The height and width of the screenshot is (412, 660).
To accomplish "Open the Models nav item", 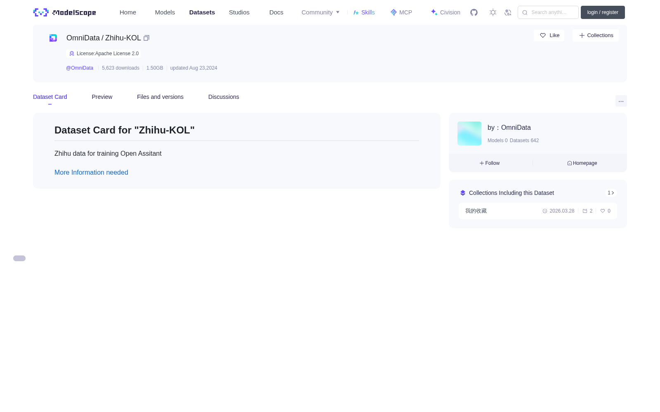I will pos(165,12).
